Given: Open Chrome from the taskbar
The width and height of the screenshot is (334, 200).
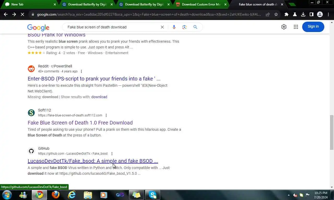Looking at the screenshot, I should [x=39, y=195].
